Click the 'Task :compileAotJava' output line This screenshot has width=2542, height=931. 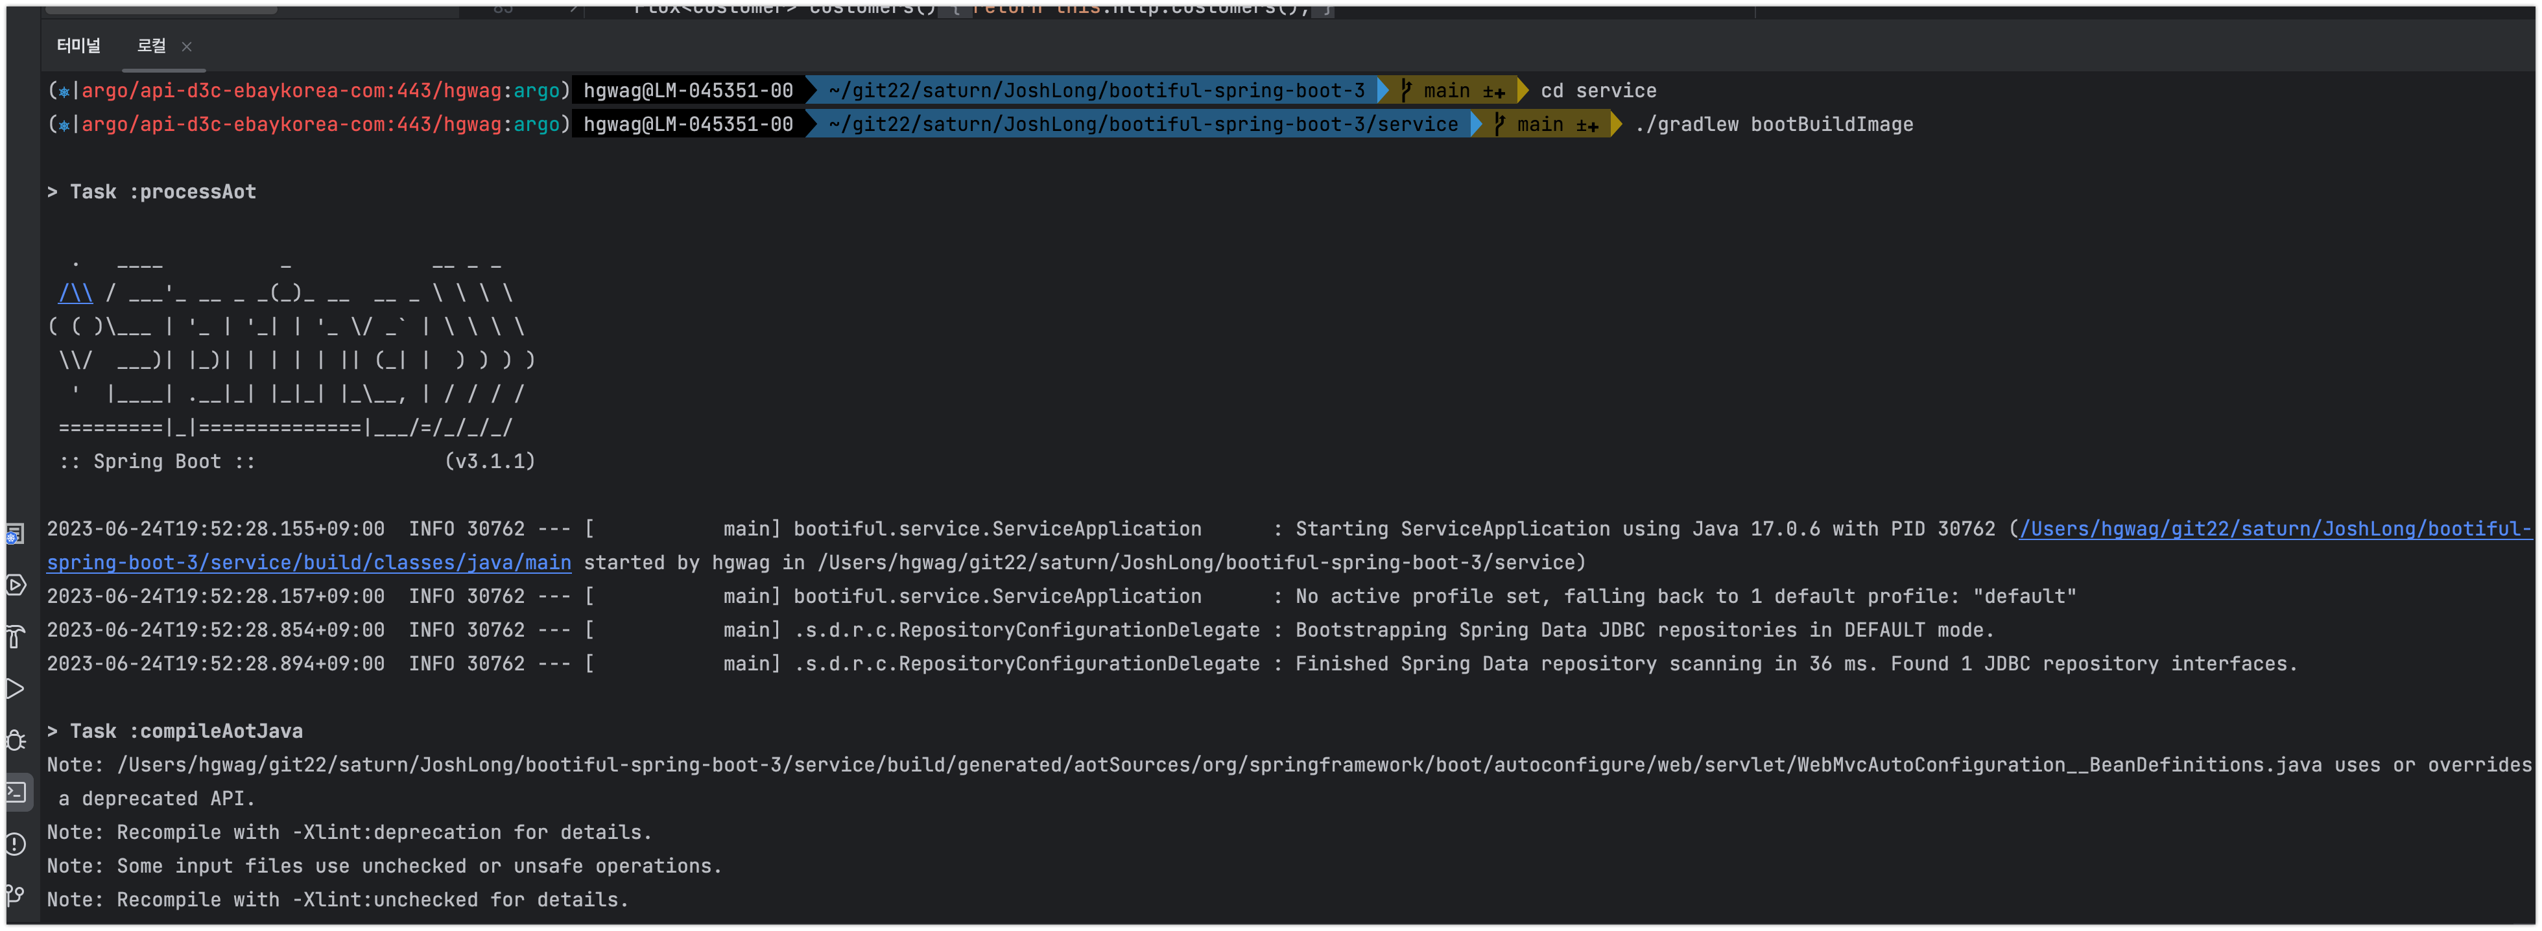point(185,731)
